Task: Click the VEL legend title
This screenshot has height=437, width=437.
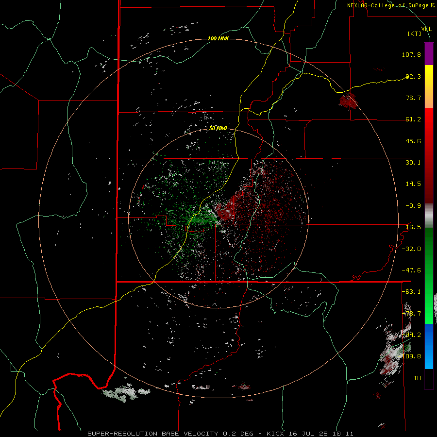Action: pyautogui.click(x=426, y=29)
